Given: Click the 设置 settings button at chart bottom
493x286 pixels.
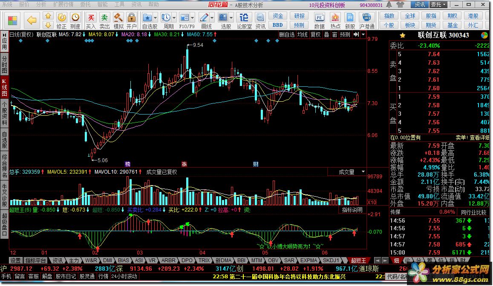Looking at the screenshot, I should click(x=15, y=260).
